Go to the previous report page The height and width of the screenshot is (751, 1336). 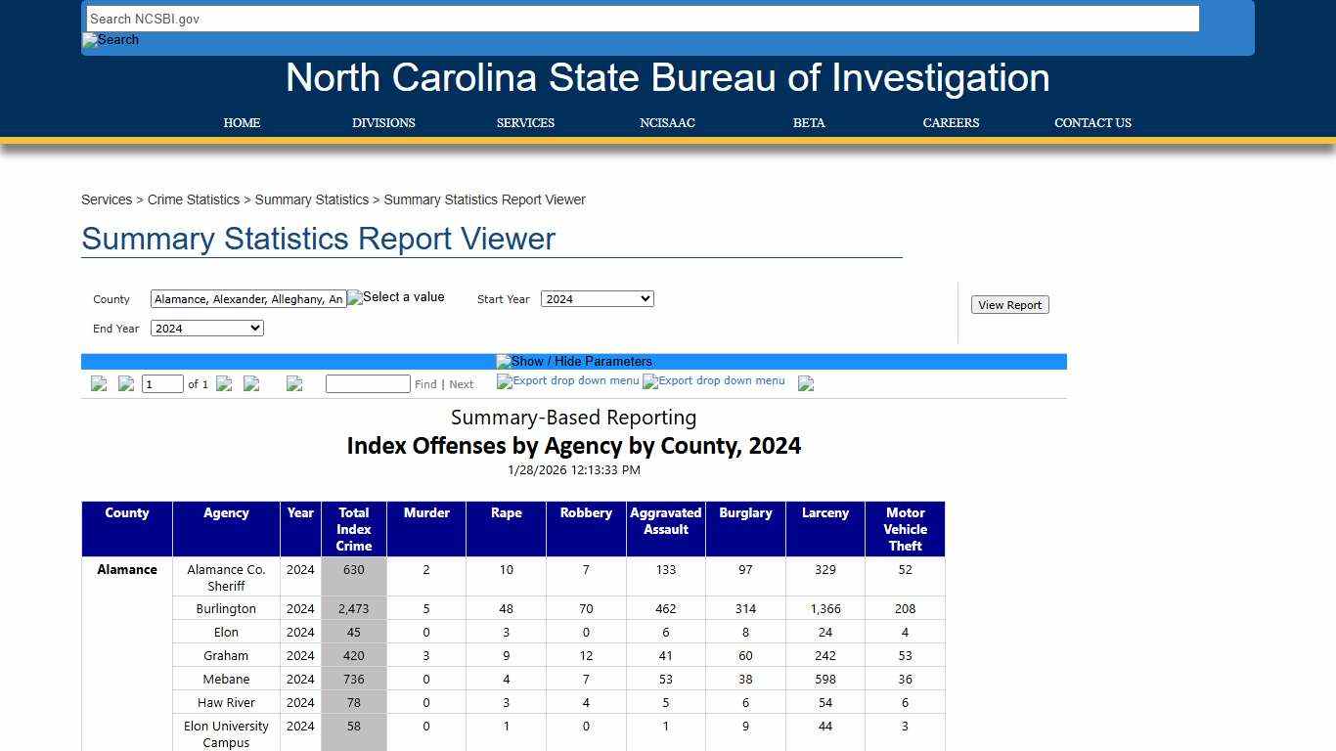[x=126, y=383]
